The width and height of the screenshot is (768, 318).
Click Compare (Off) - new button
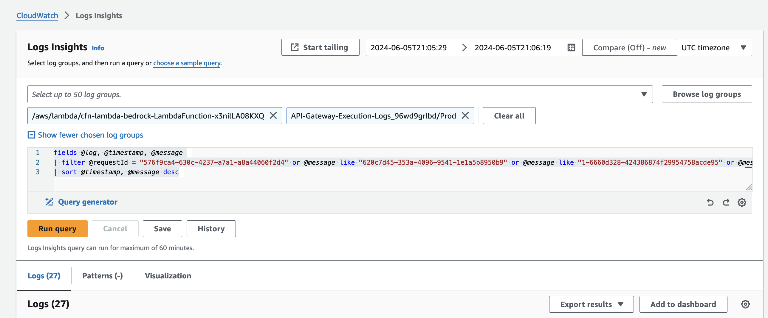click(629, 48)
